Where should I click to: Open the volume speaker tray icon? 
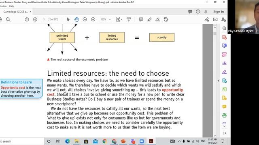pos(197,141)
